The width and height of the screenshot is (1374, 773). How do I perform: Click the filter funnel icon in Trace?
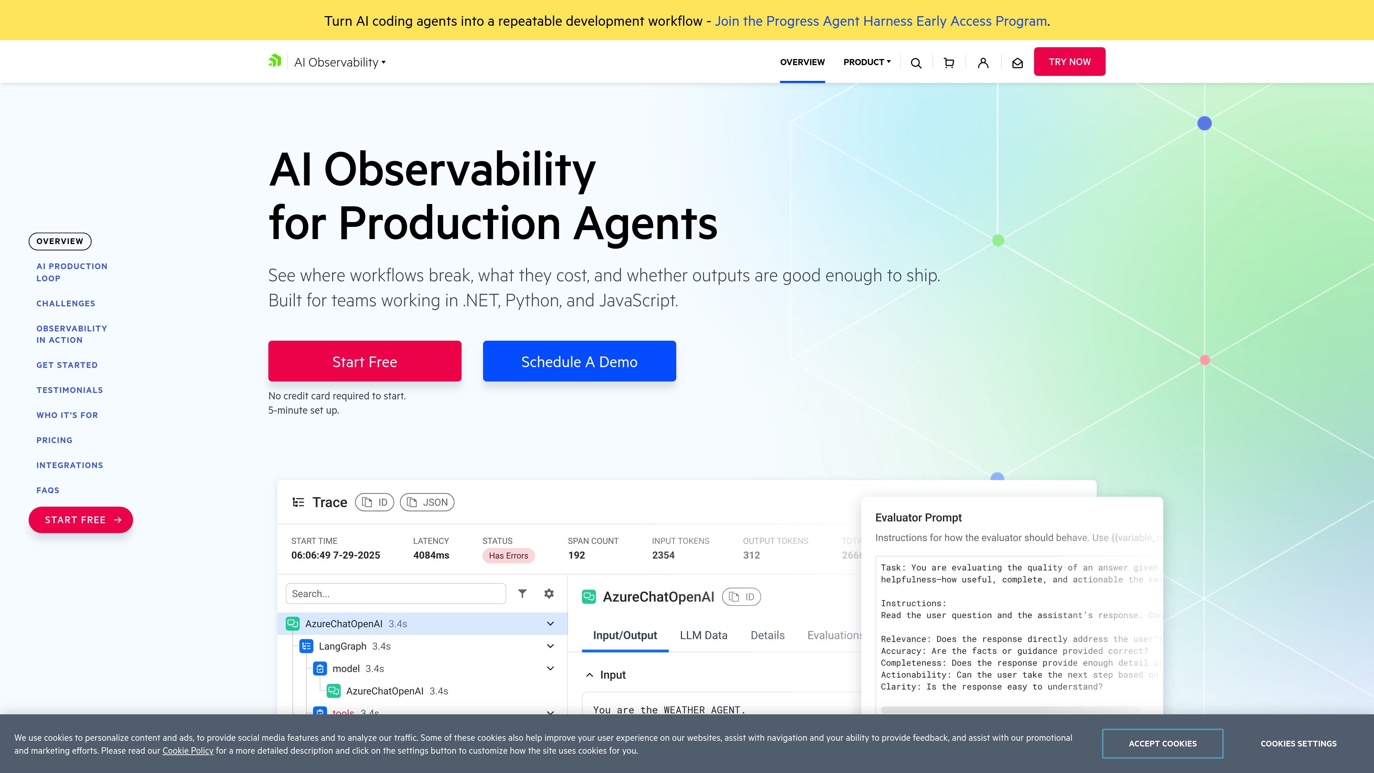[522, 593]
